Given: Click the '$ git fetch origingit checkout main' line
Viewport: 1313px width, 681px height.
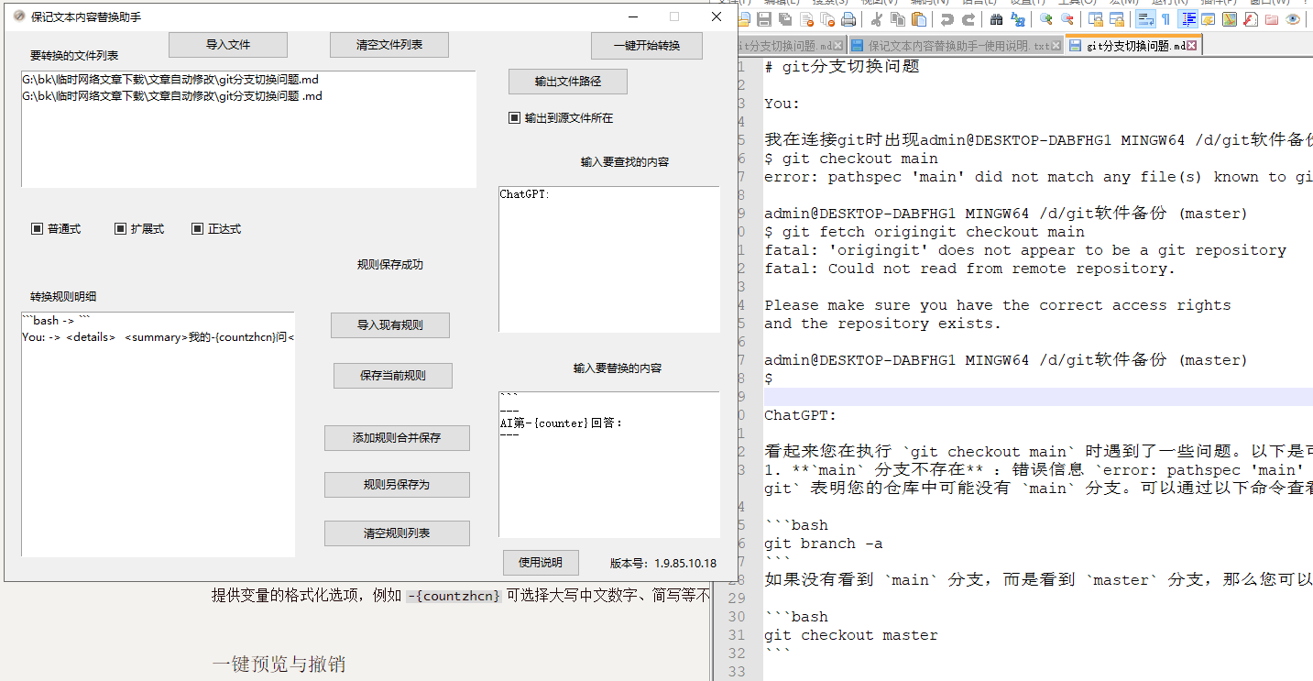Looking at the screenshot, I should pos(925,232).
